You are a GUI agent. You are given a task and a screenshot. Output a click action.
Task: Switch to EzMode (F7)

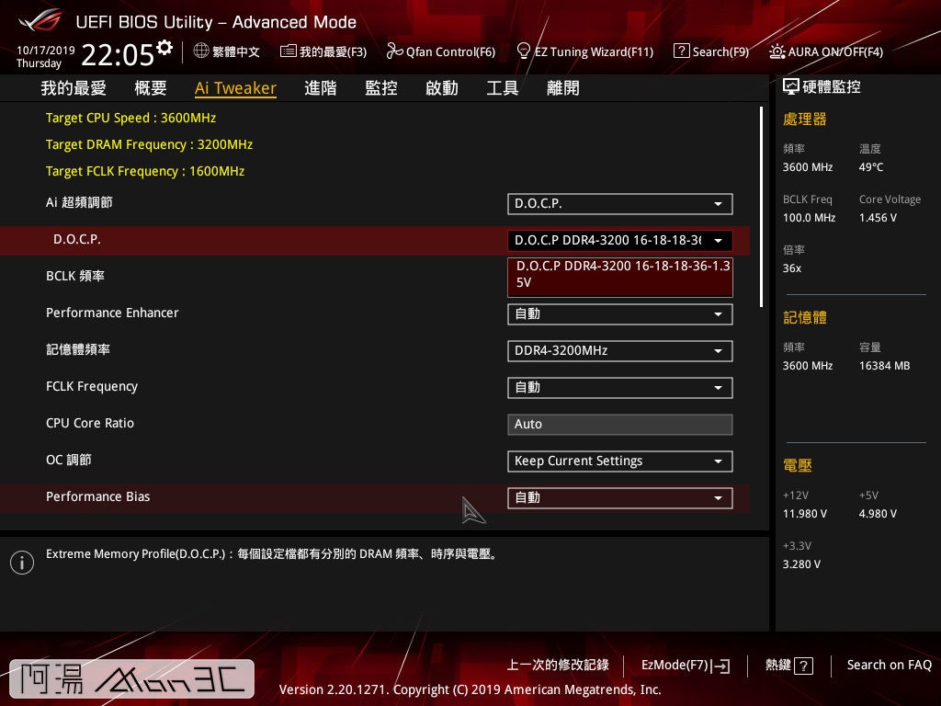(x=686, y=666)
